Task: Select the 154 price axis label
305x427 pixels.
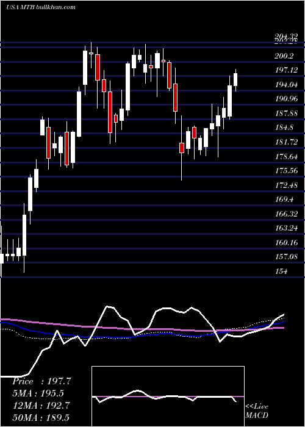Action: point(281,271)
